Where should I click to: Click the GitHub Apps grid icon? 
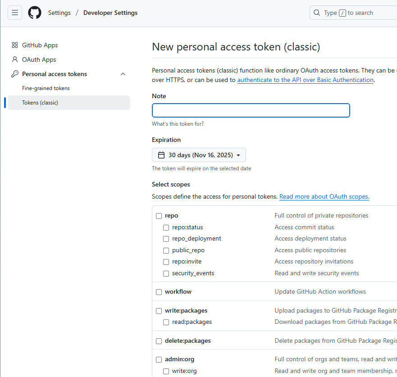(x=15, y=45)
